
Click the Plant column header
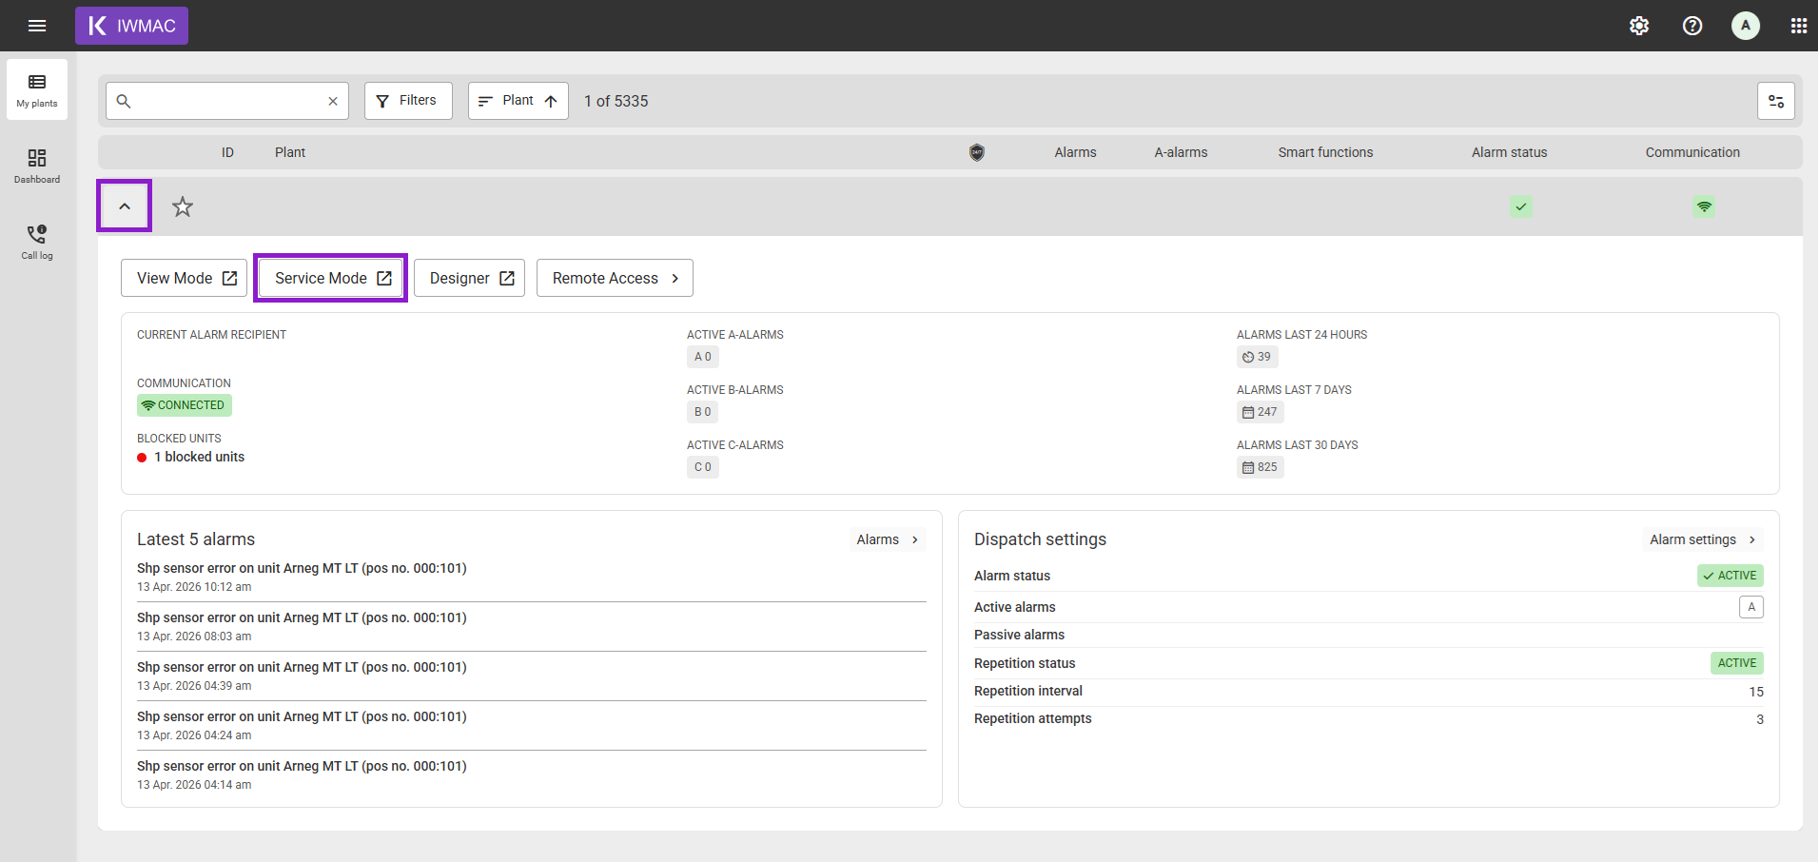(290, 152)
